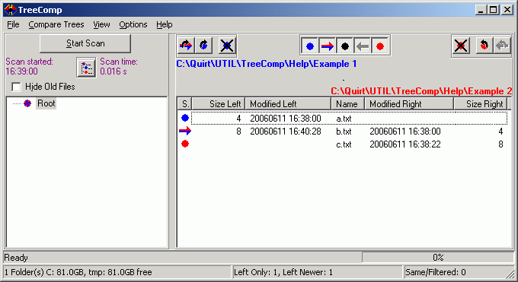The width and height of the screenshot is (518, 282).
Task: Open the File menu
Action: (13, 25)
